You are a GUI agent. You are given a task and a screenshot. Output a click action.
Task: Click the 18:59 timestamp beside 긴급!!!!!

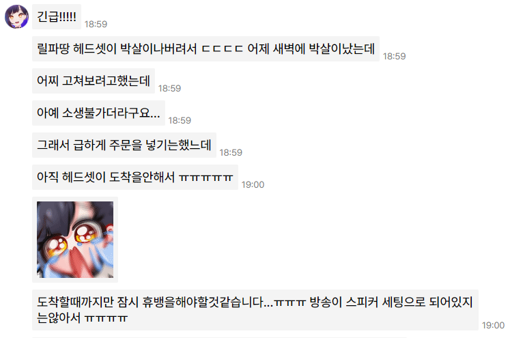pos(96,24)
